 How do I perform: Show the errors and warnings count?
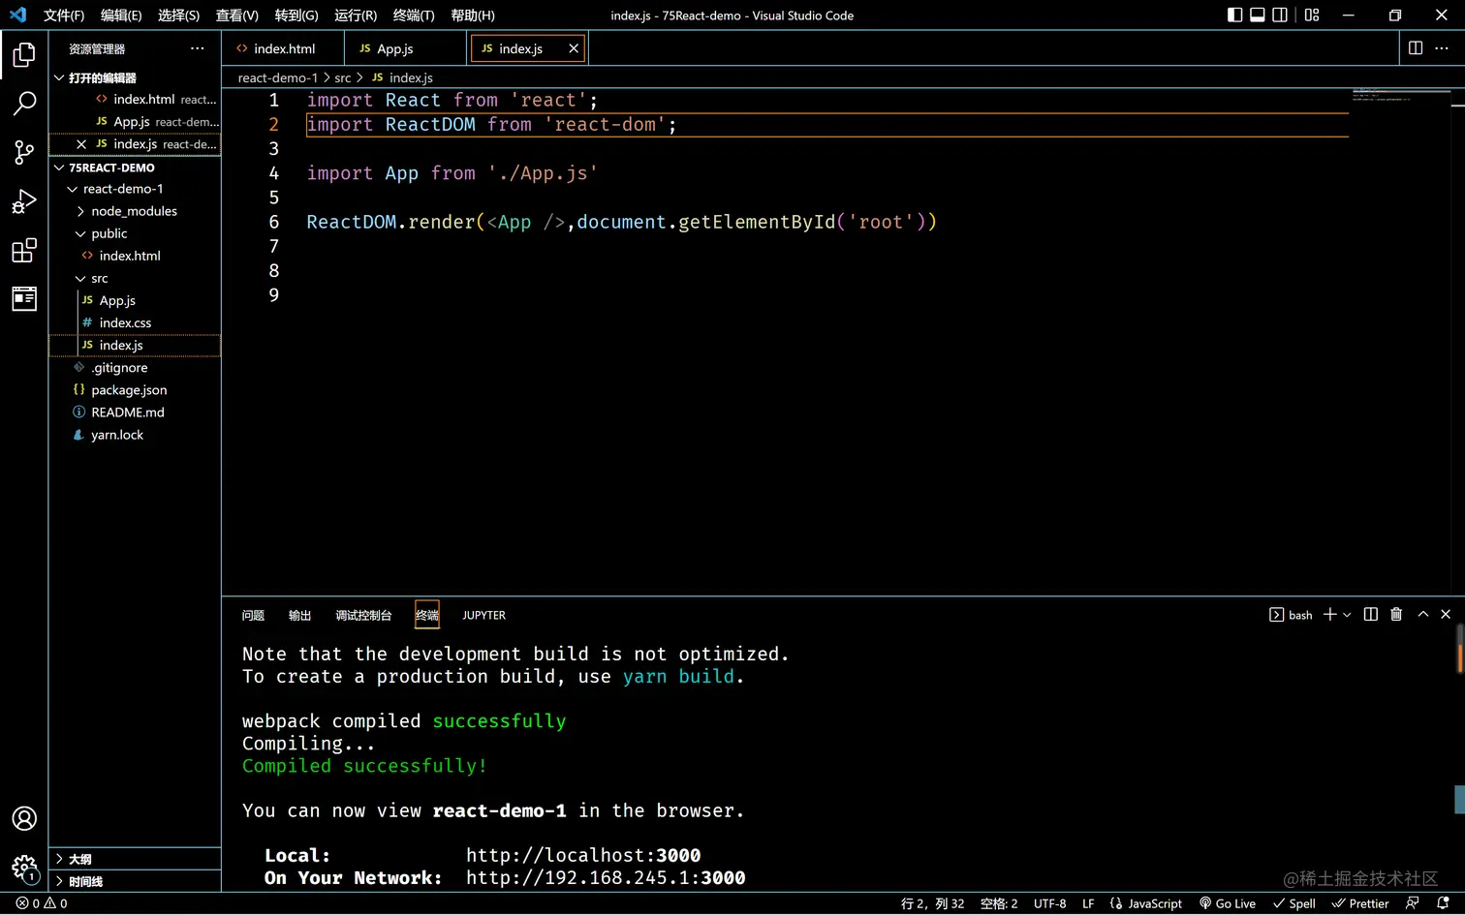tap(42, 903)
